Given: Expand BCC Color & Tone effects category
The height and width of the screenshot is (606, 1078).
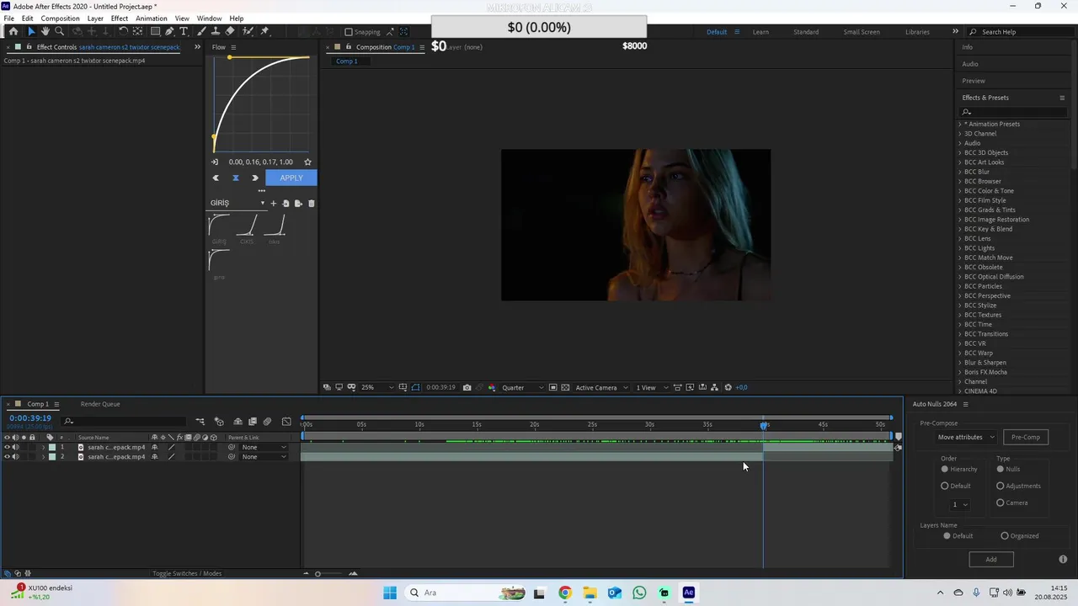Looking at the screenshot, I should [x=959, y=191].
